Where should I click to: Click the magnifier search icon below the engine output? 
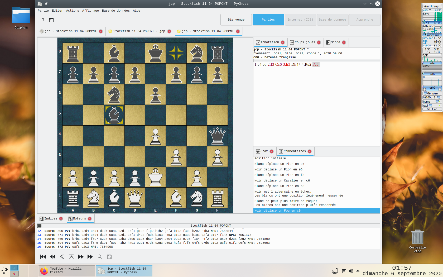click(x=100, y=257)
